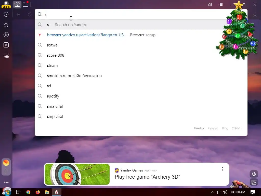The height and width of the screenshot is (196, 261).
Task: Open a new tab with plus icon
Action: 25,4
